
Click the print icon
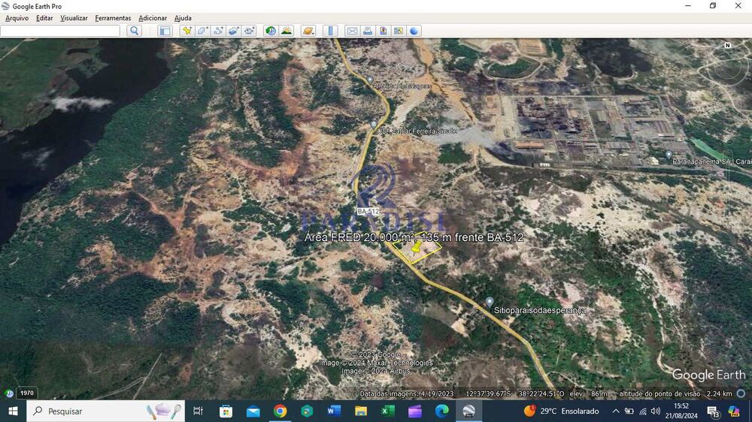pyautogui.click(x=368, y=31)
